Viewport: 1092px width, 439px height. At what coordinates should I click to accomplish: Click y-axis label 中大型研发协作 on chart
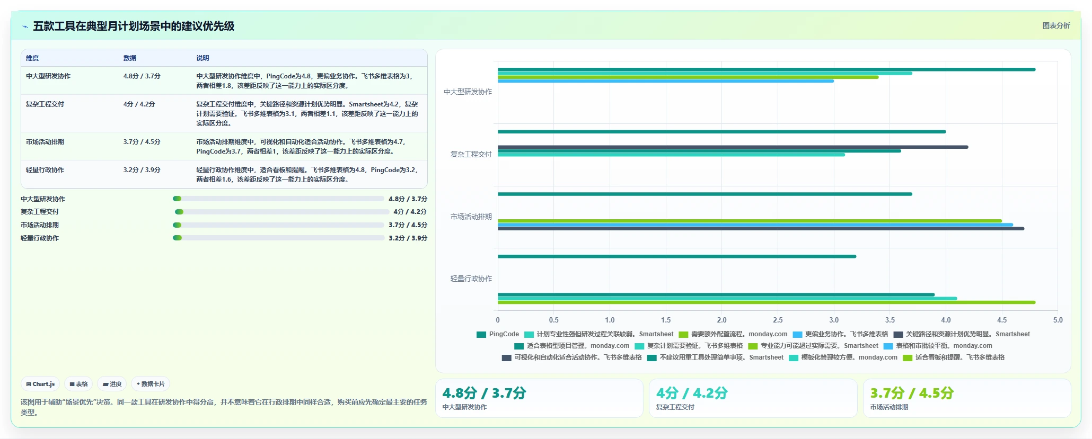coord(468,92)
